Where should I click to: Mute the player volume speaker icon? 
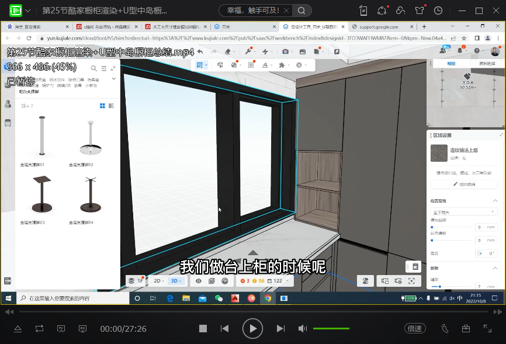302,329
